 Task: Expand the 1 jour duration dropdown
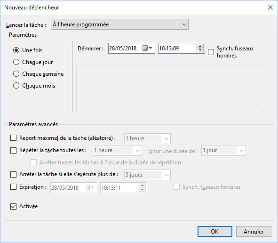pos(223,150)
